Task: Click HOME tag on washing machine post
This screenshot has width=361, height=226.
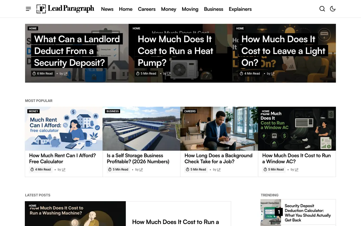Action: click(32, 206)
